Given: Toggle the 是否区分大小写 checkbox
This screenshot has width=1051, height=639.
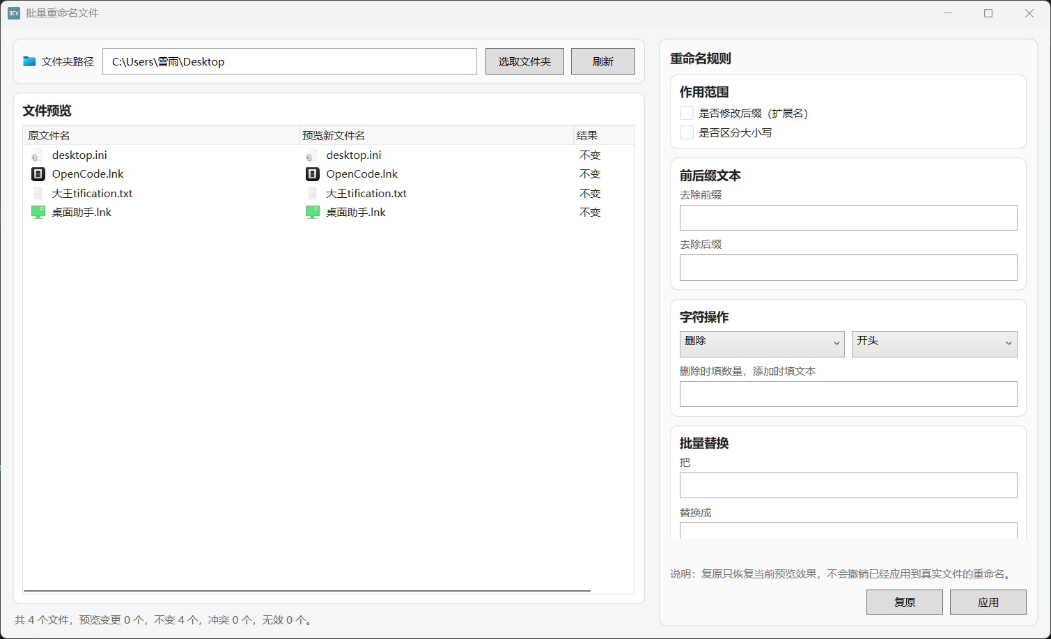Looking at the screenshot, I should point(687,132).
